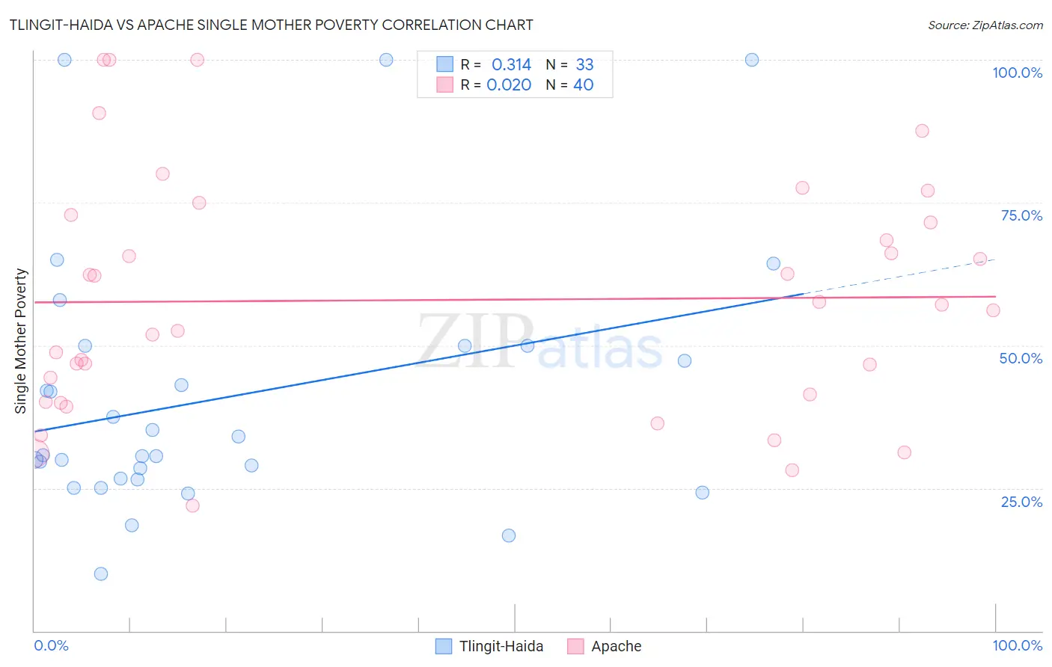The width and height of the screenshot is (1052, 667).
Task: Click the chart title text
Action: 271,25
